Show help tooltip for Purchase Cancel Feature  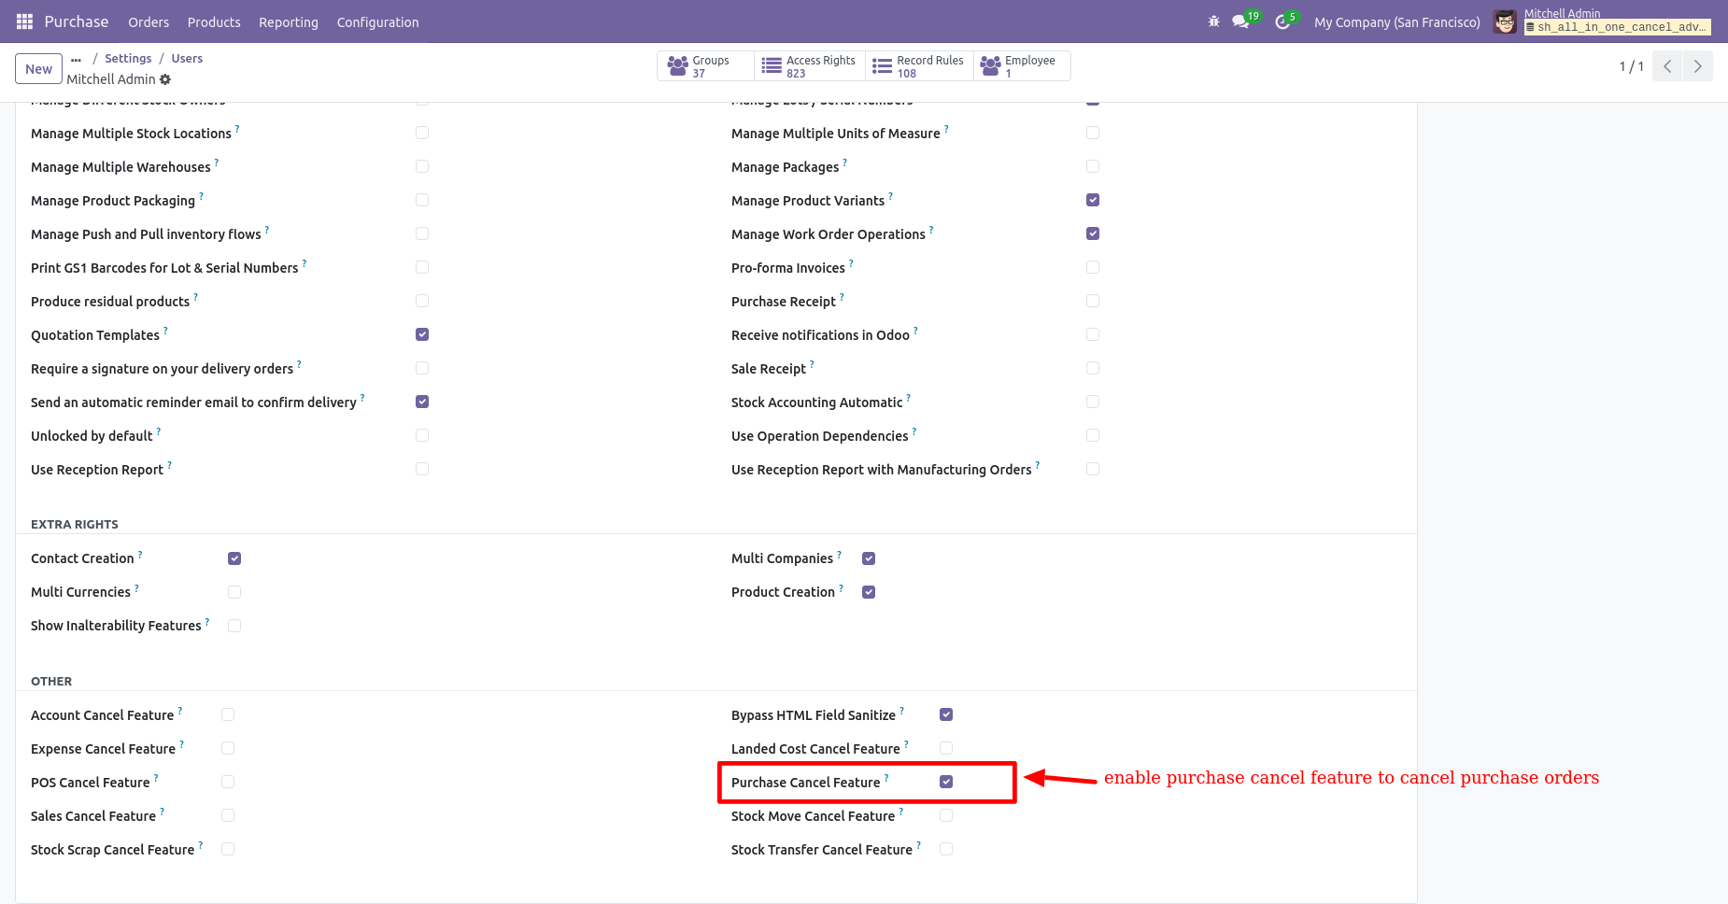pyautogui.click(x=886, y=777)
